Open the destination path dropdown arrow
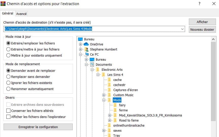 click(x=182, y=29)
